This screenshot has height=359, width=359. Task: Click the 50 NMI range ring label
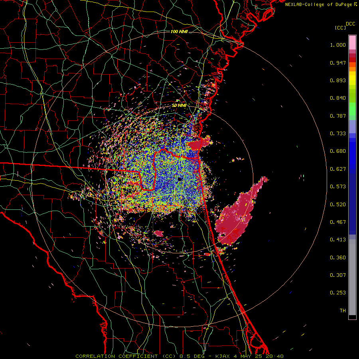(x=179, y=105)
